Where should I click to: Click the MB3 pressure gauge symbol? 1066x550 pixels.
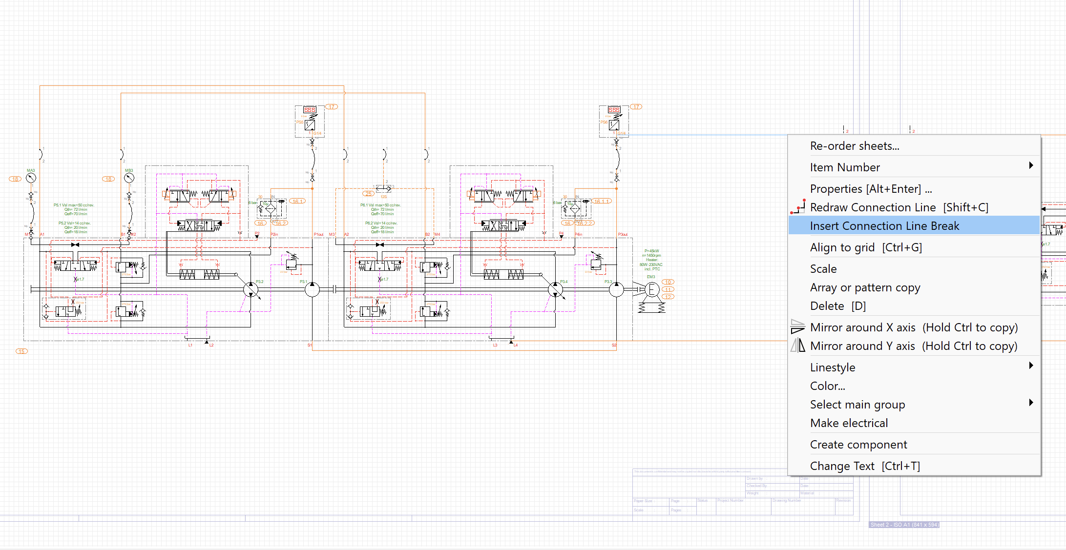click(129, 178)
